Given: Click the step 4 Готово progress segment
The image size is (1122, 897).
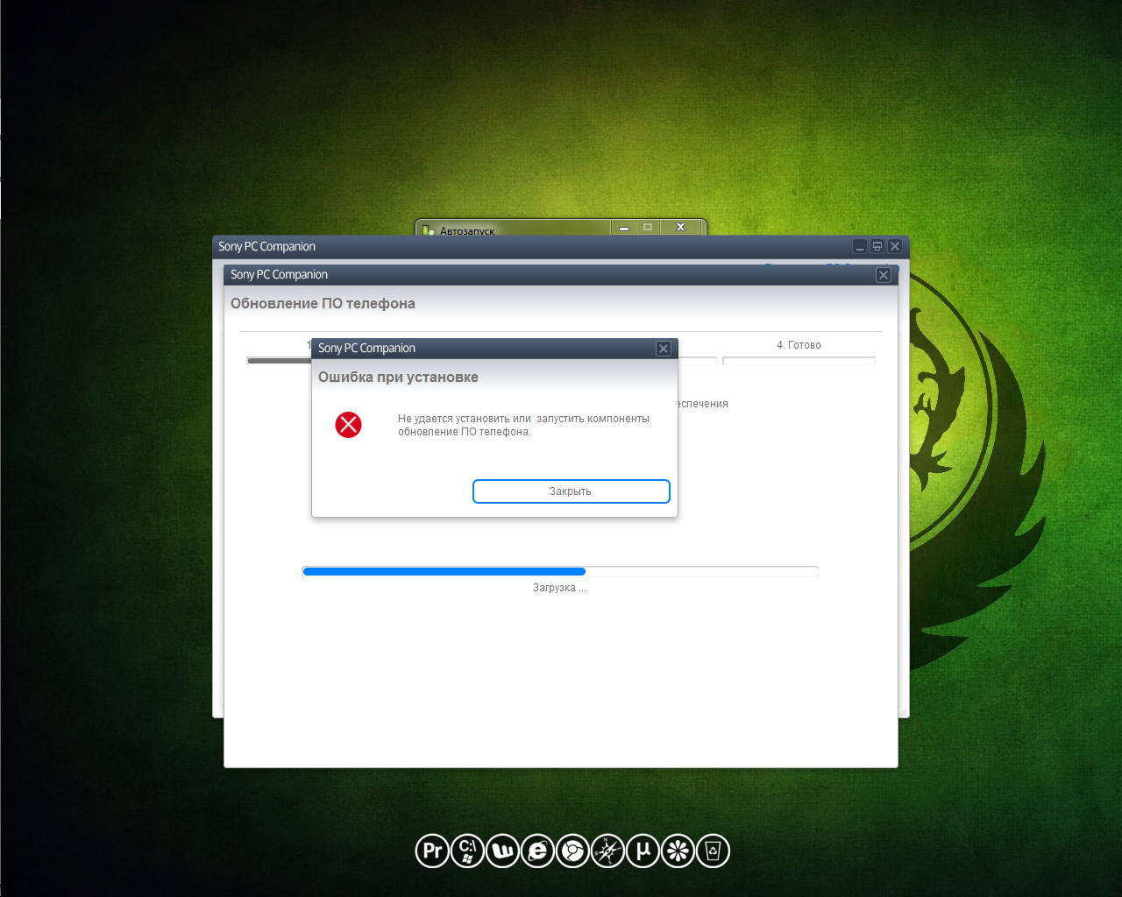Looking at the screenshot, I should point(799,360).
